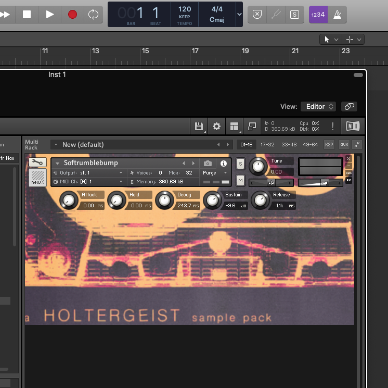Toggle the aux sends button in rack header
This screenshot has height=388, width=388.
pyautogui.click(x=344, y=144)
